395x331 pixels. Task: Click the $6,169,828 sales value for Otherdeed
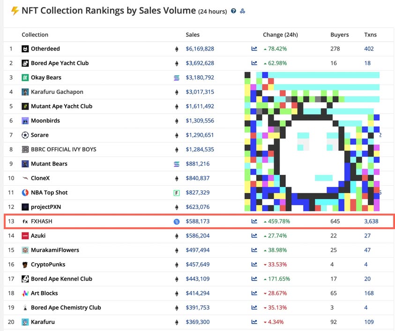pos(200,49)
